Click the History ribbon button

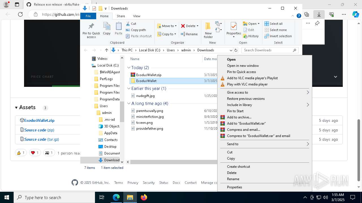251,36
